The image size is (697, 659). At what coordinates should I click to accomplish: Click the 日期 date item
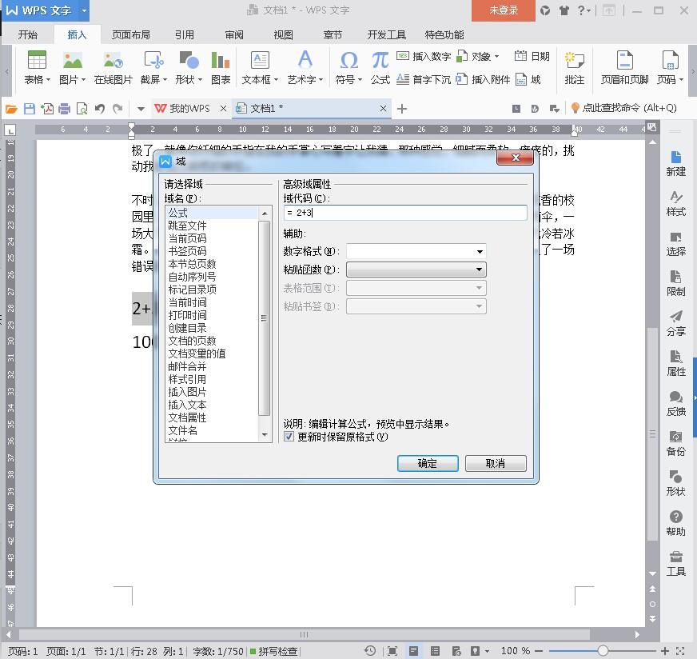532,57
